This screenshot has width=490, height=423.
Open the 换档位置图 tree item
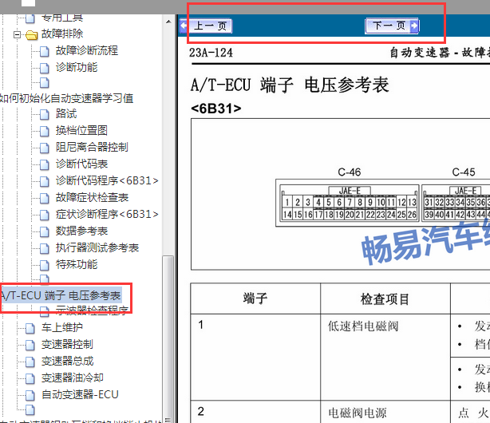81,130
